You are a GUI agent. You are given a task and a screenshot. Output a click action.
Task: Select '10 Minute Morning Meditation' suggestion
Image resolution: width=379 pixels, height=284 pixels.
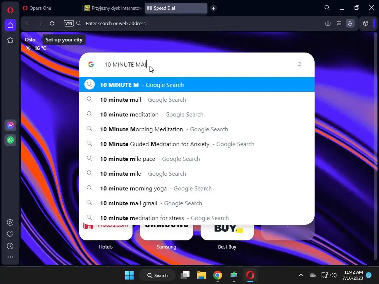[x=197, y=129]
